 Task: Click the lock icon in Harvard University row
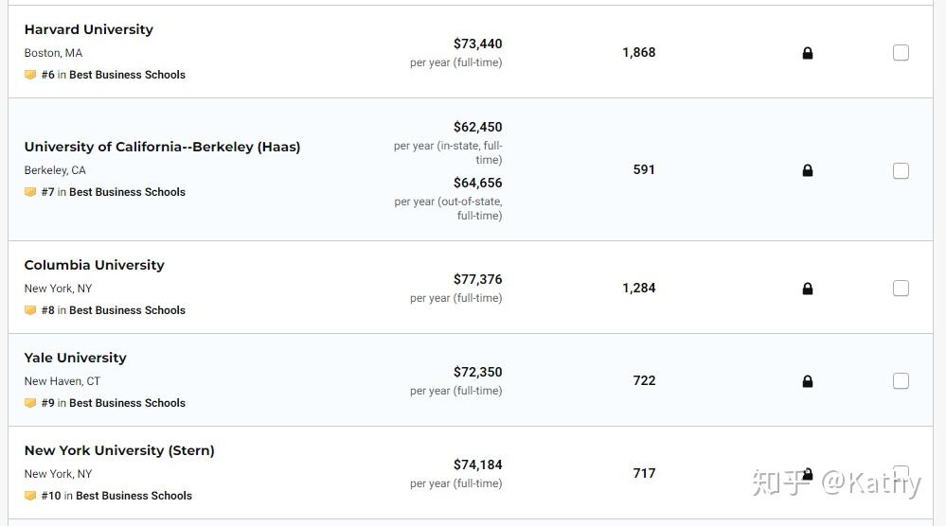pyautogui.click(x=808, y=53)
